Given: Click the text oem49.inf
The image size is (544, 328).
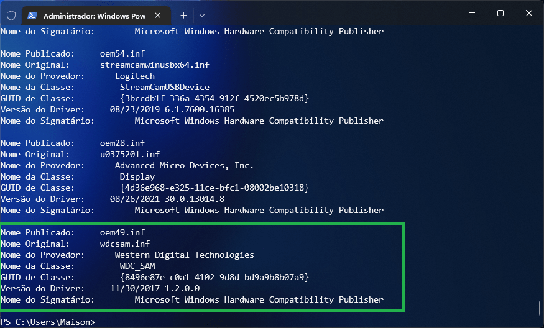Looking at the screenshot, I should pos(122,233).
